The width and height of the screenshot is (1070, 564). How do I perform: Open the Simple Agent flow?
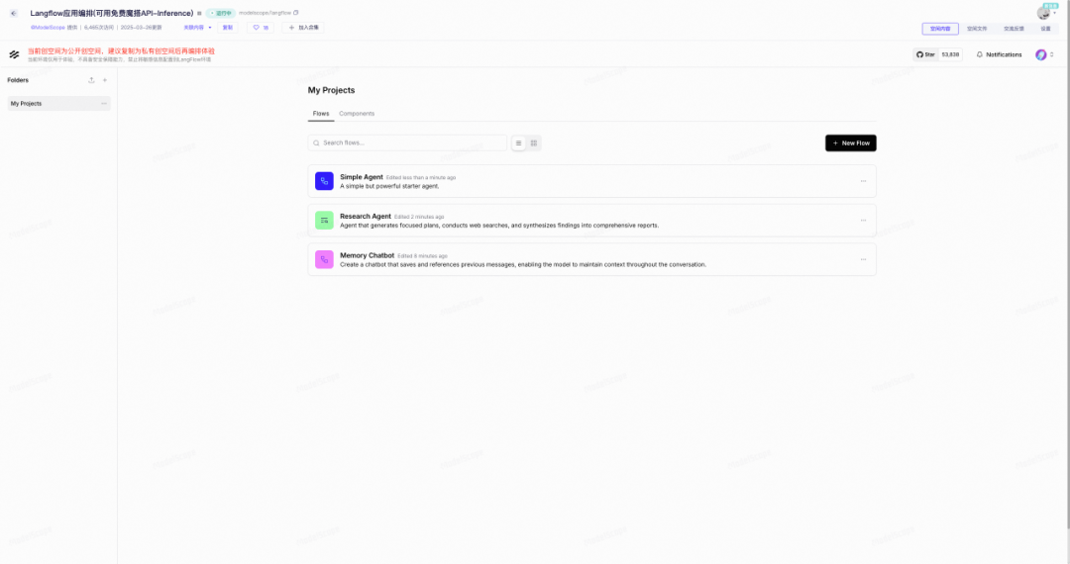pyautogui.click(x=591, y=181)
